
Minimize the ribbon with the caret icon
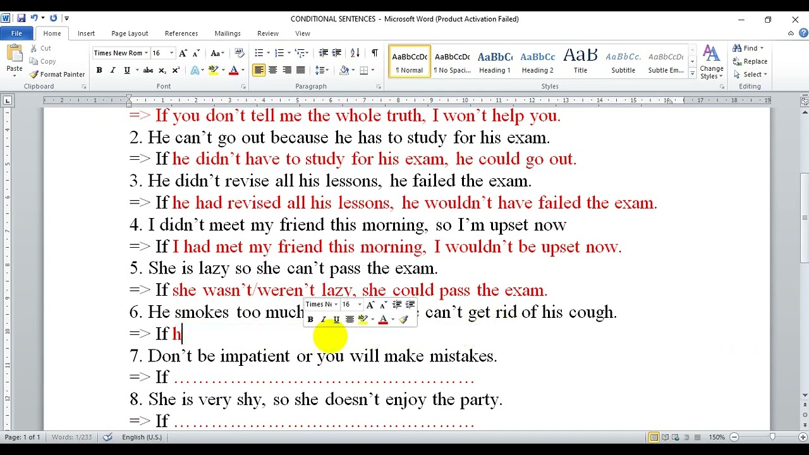click(x=791, y=33)
